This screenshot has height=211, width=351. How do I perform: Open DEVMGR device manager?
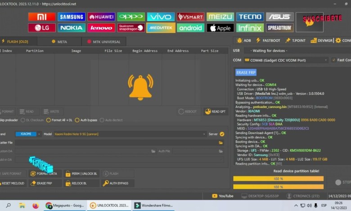(x=322, y=40)
